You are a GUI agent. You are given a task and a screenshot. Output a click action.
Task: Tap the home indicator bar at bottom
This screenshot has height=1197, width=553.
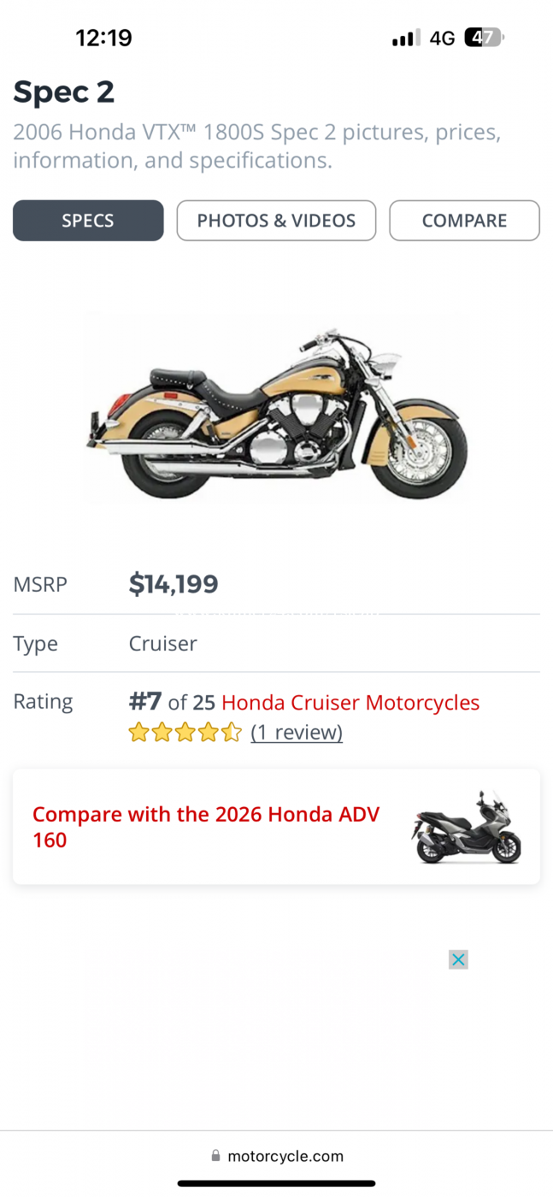click(x=276, y=1183)
